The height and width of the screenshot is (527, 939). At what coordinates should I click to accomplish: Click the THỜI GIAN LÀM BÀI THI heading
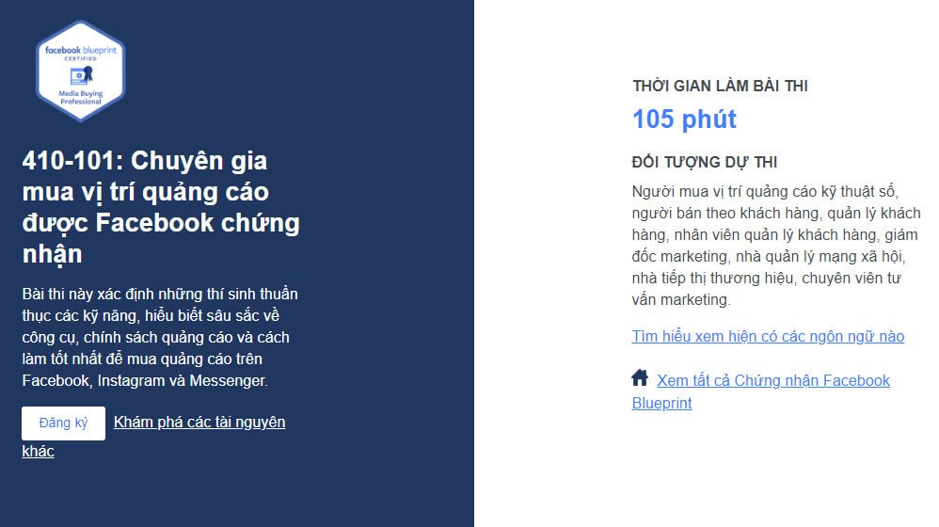pyautogui.click(x=721, y=86)
